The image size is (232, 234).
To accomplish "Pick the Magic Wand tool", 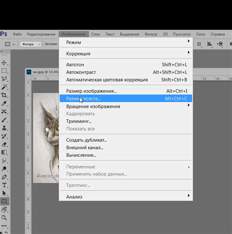I will (4, 87).
